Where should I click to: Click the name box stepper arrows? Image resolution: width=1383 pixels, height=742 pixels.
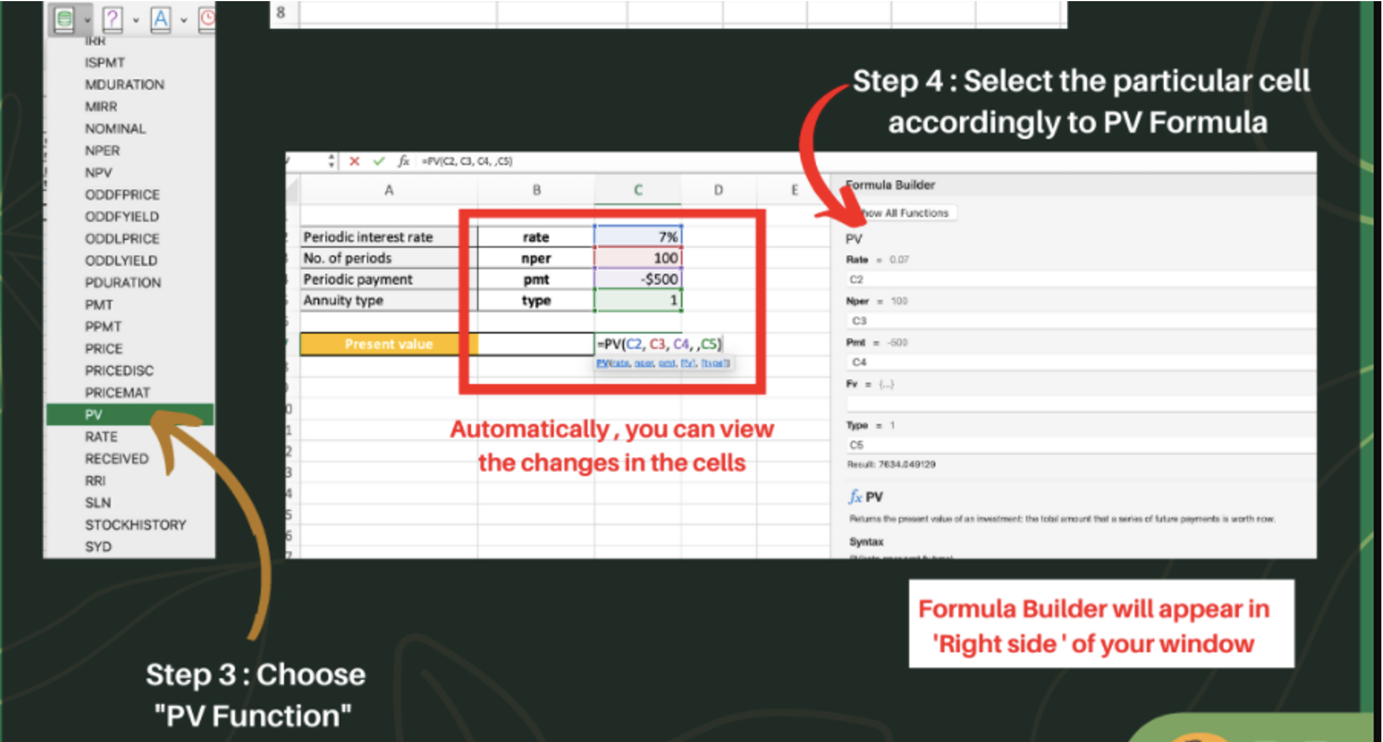[331, 161]
